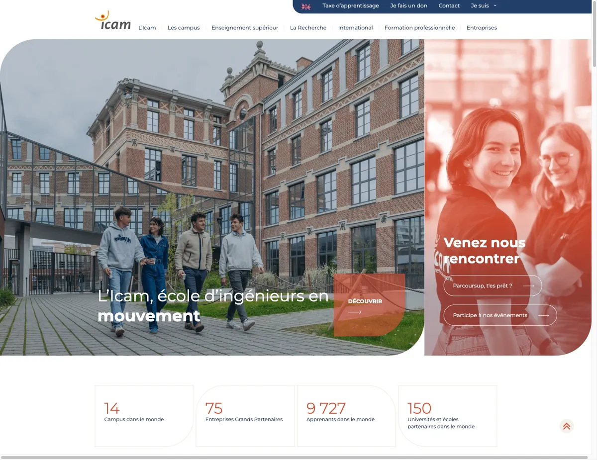The image size is (597, 460).
Task: Click the arrow in Parcoursup button
Action: click(x=528, y=286)
